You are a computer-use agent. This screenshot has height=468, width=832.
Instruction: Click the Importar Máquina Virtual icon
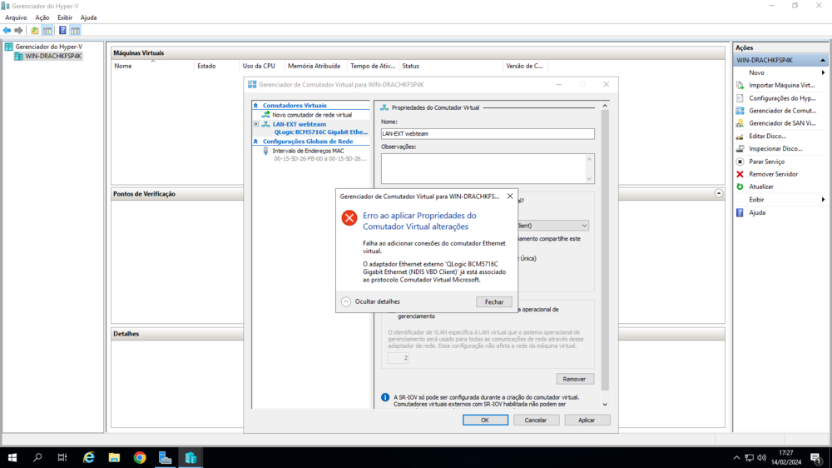(x=740, y=85)
